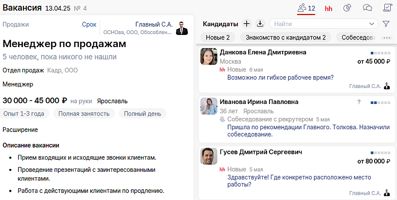Select the Собеседование stage filter chip
The image size is (397, 200).
(358, 37)
